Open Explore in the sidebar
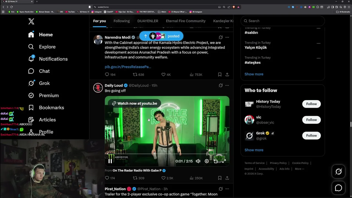 (42, 47)
